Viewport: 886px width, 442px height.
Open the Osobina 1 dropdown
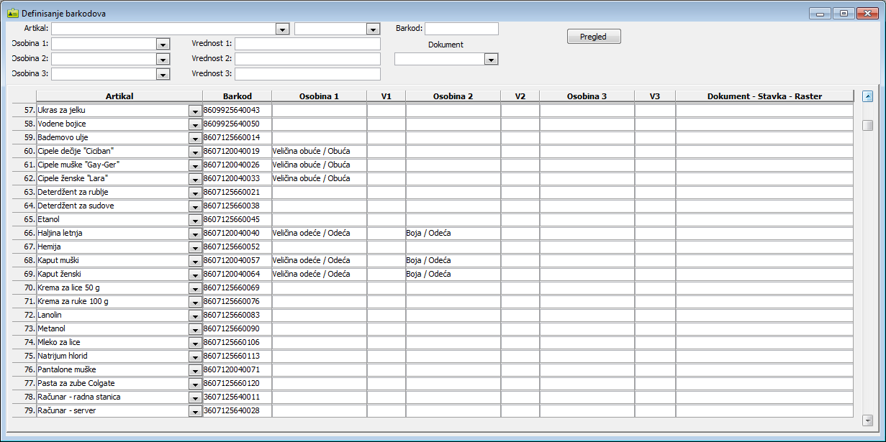(x=163, y=44)
